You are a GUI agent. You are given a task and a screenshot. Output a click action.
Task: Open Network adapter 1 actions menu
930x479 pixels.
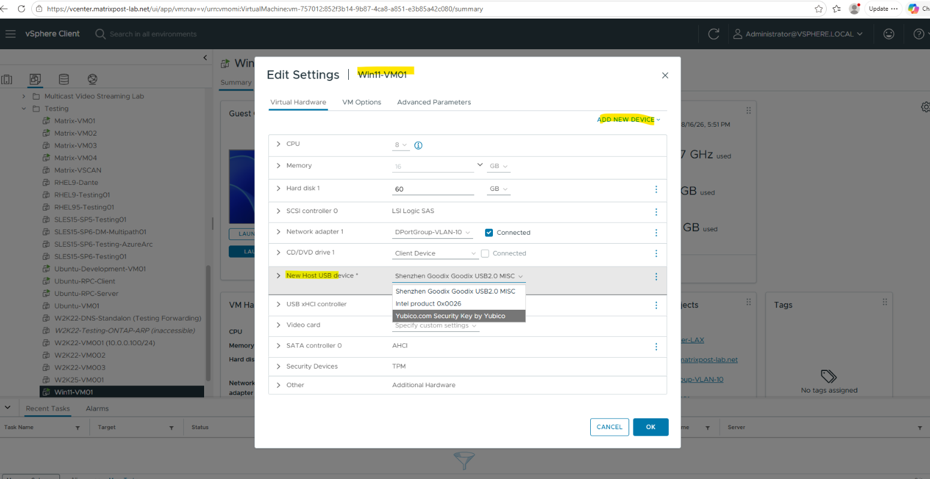pos(656,232)
